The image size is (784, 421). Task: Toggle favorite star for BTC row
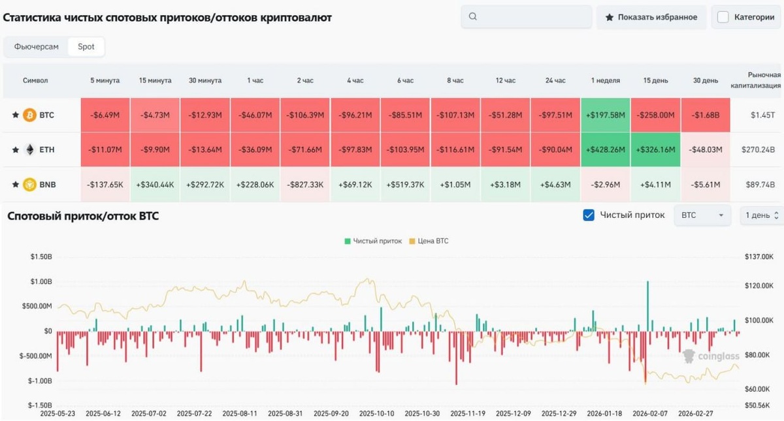[15, 115]
